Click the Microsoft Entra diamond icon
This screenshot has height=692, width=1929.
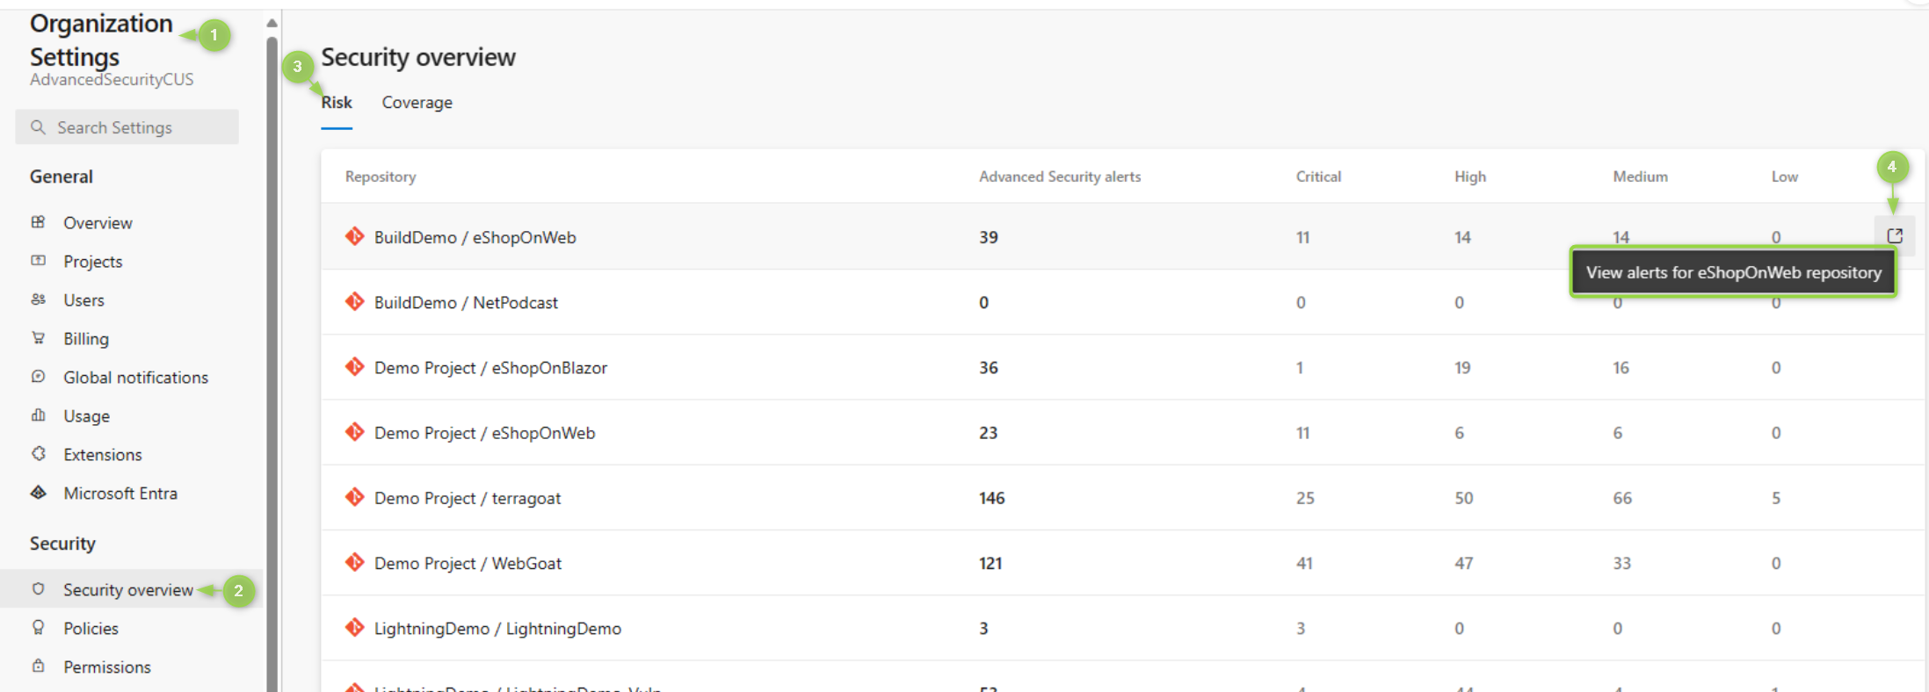point(38,493)
